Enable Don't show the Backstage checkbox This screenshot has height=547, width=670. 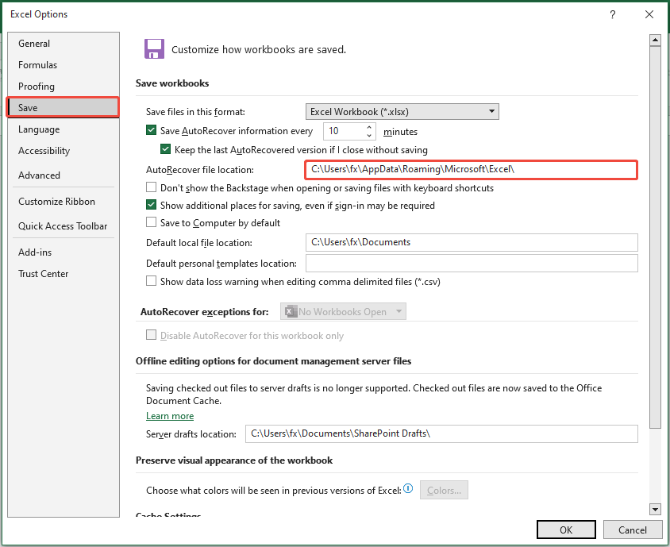pyautogui.click(x=151, y=187)
